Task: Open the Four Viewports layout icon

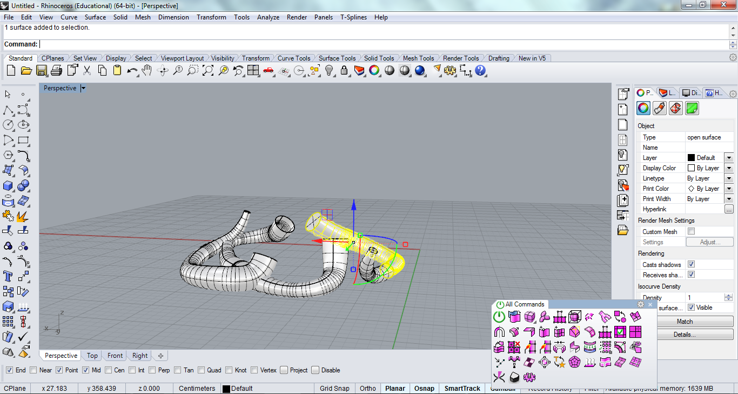Action: tap(253, 70)
